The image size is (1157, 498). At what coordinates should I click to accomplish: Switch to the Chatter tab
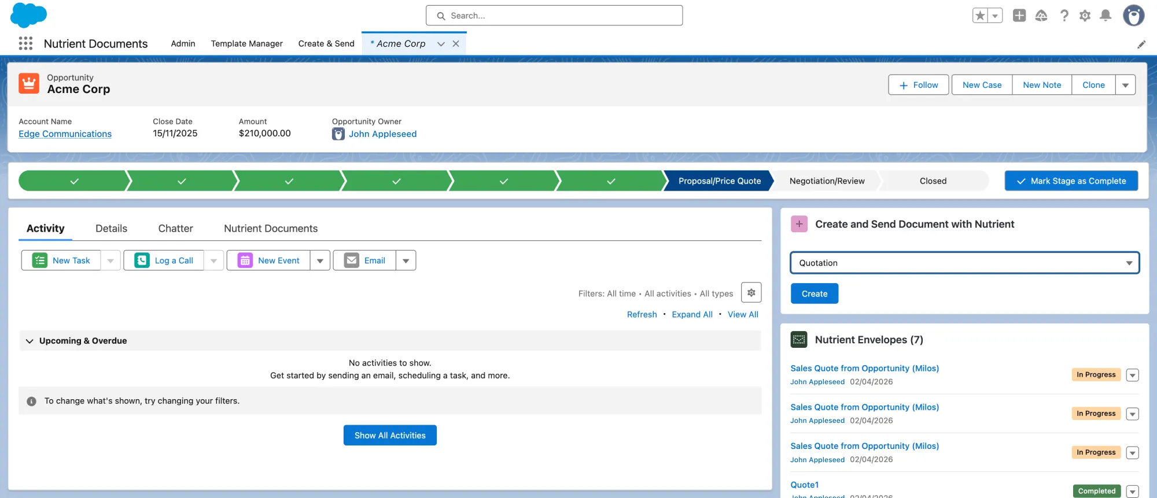[175, 229]
